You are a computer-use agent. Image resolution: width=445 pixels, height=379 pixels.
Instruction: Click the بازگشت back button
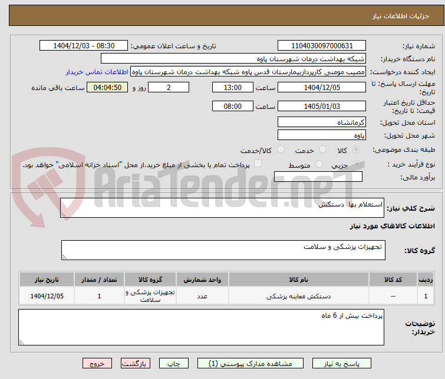pos(136,363)
